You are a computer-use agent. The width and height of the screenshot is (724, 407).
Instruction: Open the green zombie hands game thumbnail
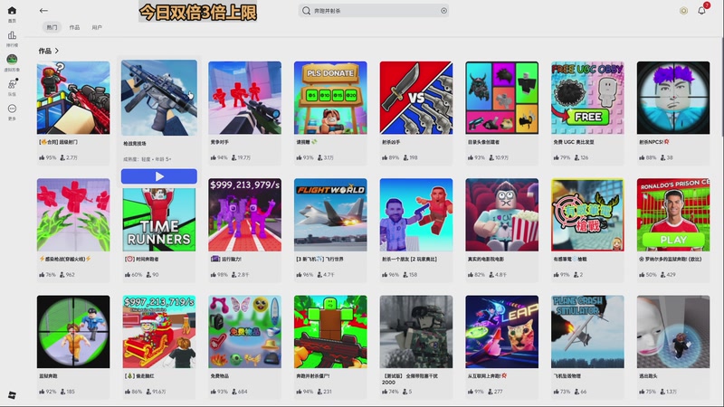point(73,215)
